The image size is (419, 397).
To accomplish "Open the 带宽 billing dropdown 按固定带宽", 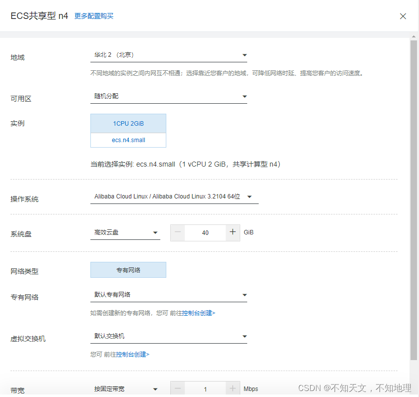I will pyautogui.click(x=125, y=389).
